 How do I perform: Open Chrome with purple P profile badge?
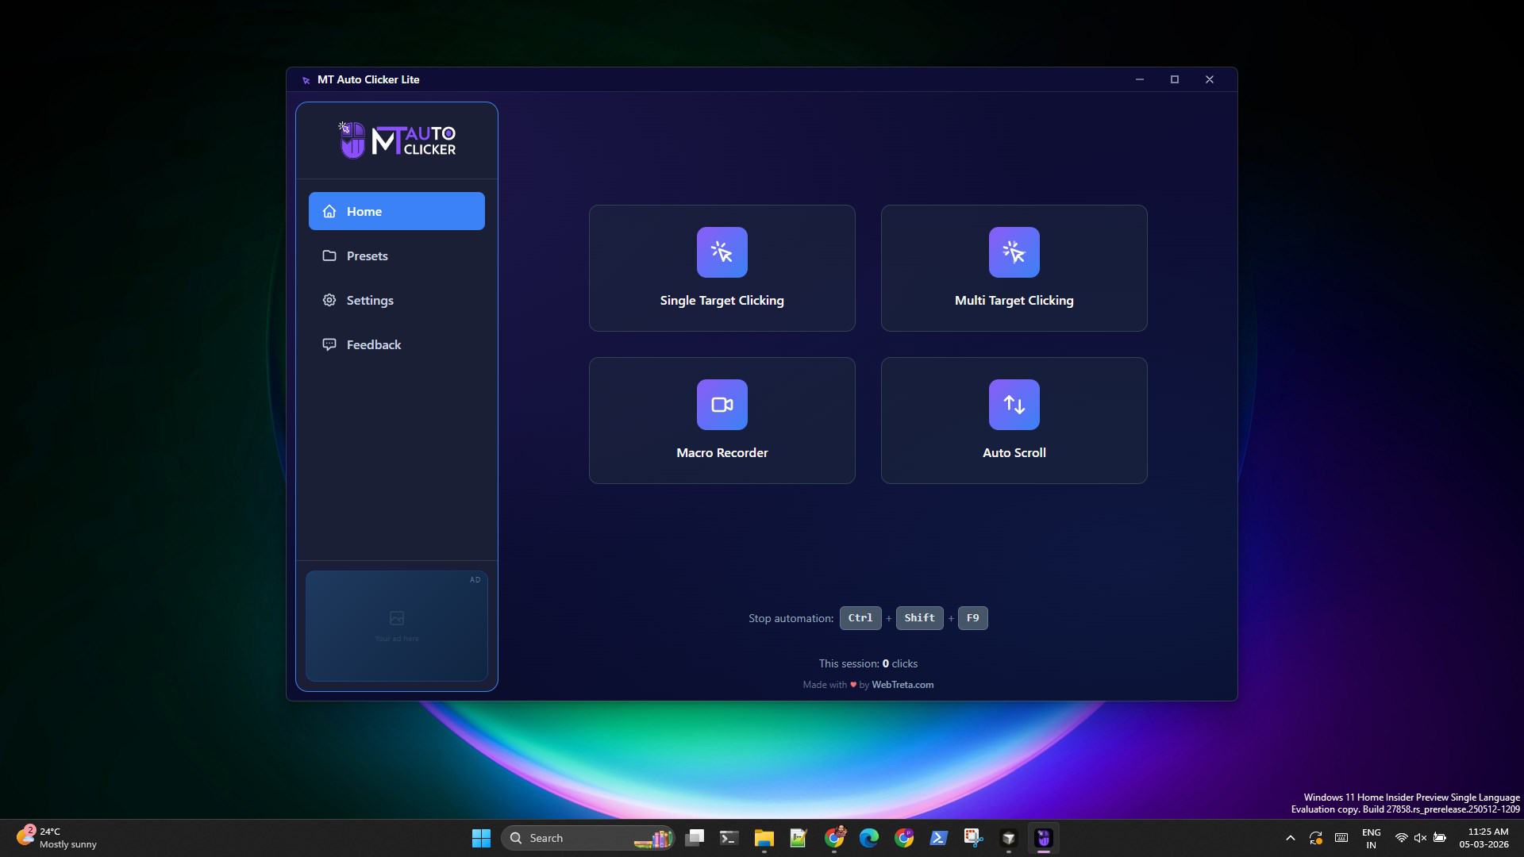click(x=904, y=838)
